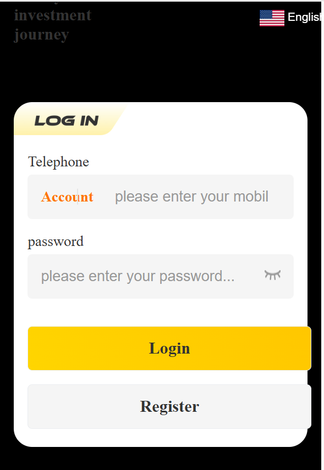Toggle password visibility with the closed-eye icon
The width and height of the screenshot is (324, 470).
point(272,275)
